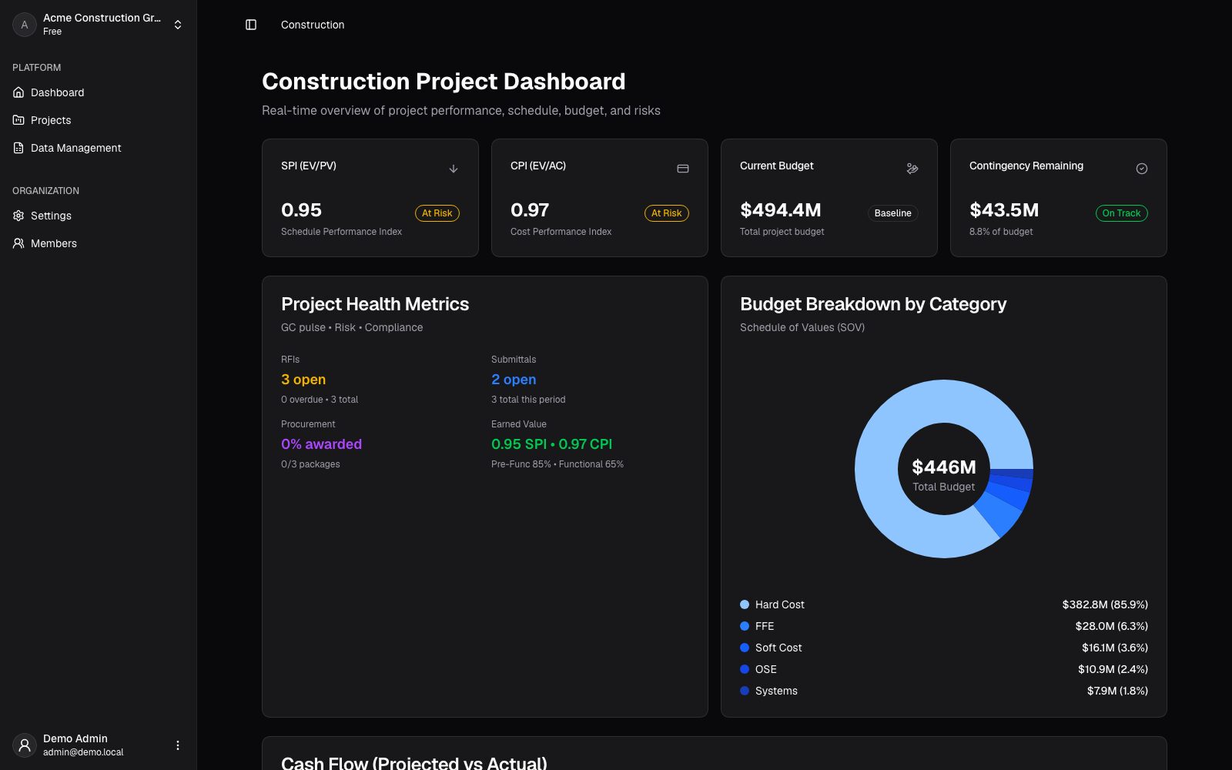Open the Dashboard menu item
The width and height of the screenshot is (1232, 770).
click(x=99, y=92)
